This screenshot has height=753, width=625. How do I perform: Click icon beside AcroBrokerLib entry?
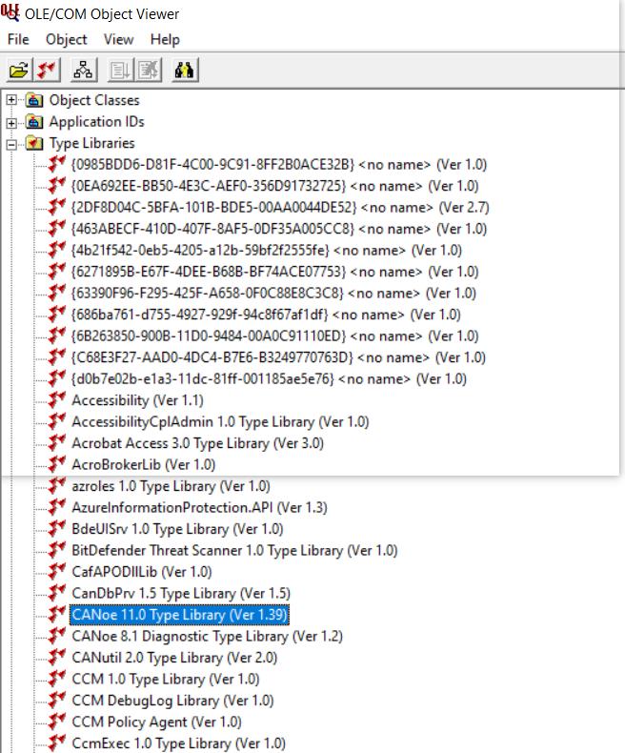point(57,464)
